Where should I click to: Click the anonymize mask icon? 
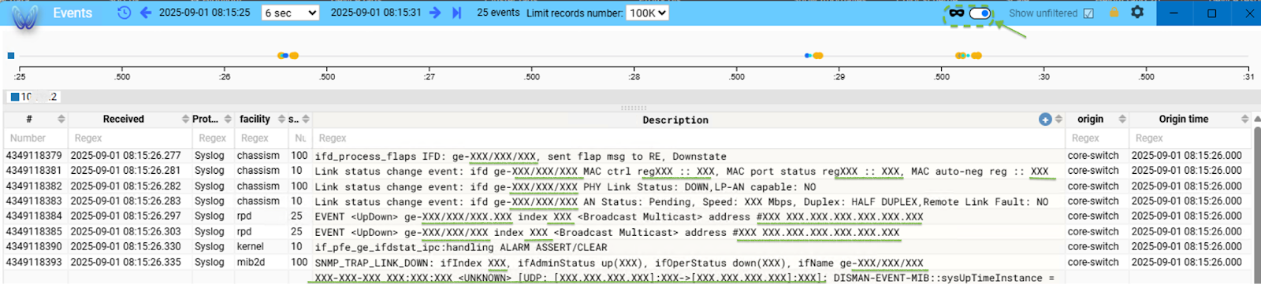pos(956,13)
